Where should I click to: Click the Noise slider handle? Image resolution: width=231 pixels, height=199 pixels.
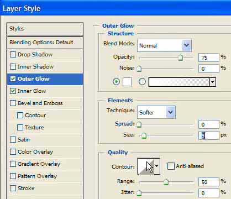coord(139,69)
